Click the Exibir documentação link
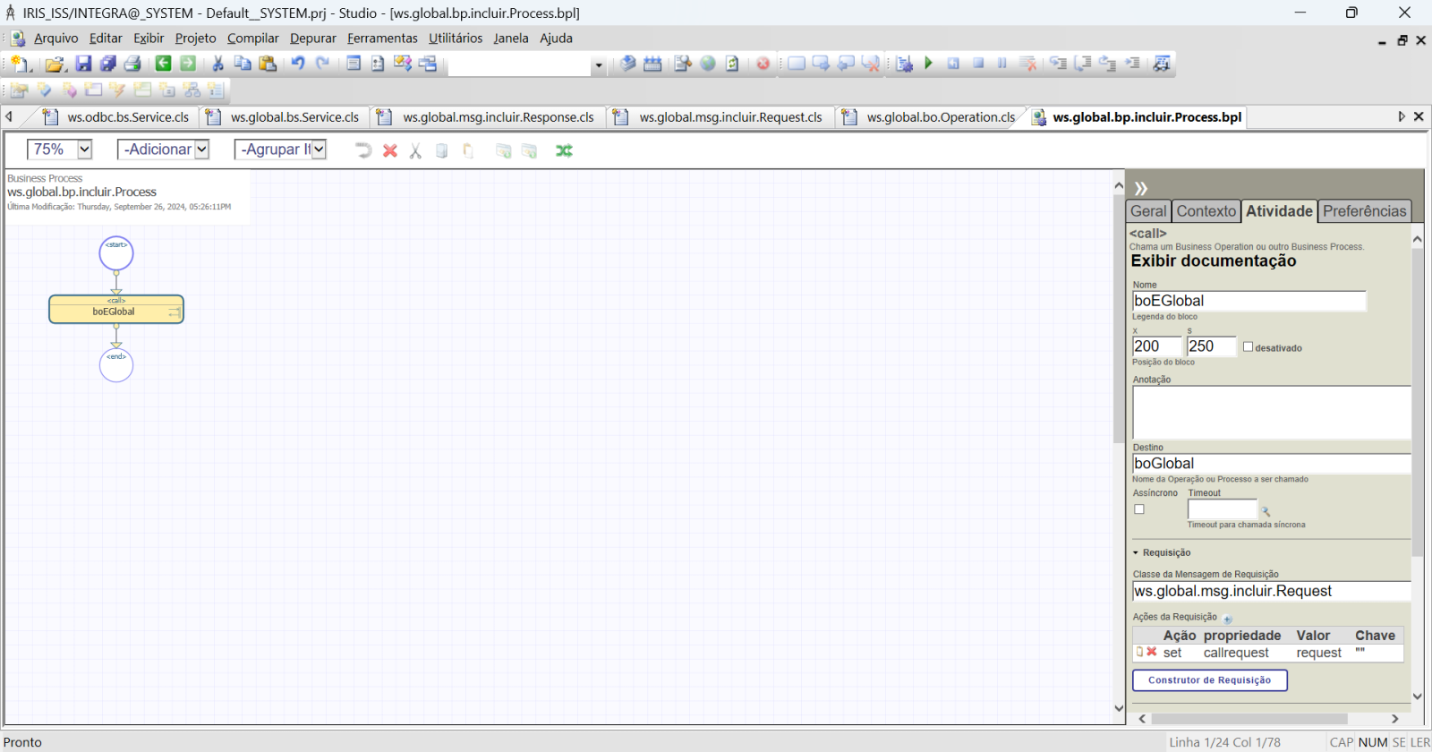The width and height of the screenshot is (1432, 752). (x=1213, y=261)
